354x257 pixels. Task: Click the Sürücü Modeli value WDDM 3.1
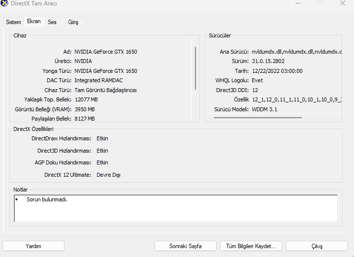[x=264, y=109]
